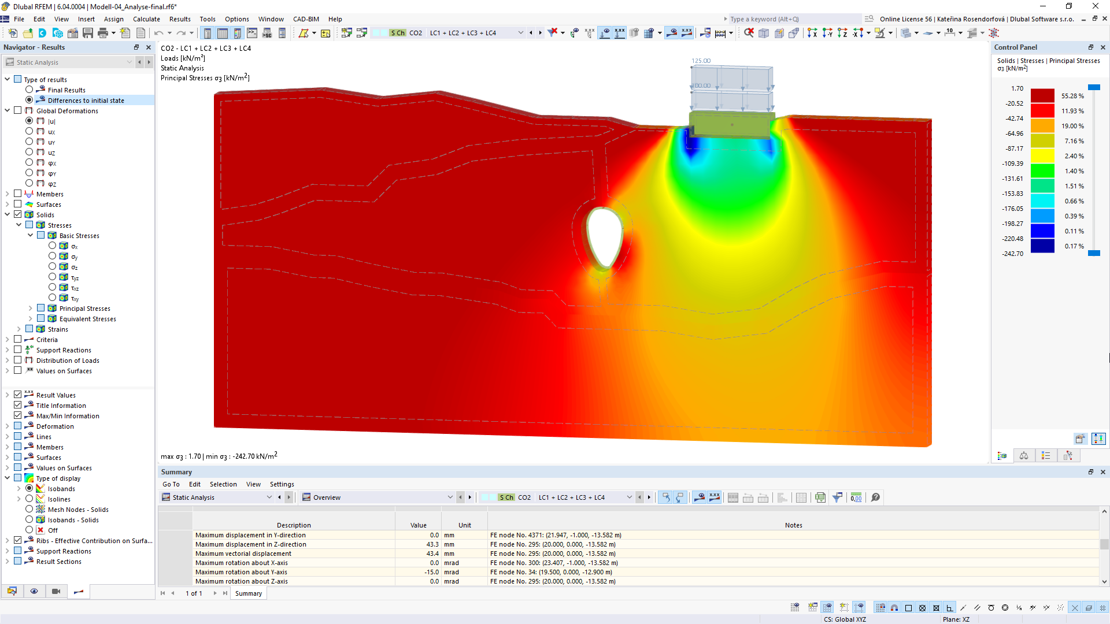The height and width of the screenshot is (624, 1110).
Task: Toggle Result Values visibility checkbox
Action: [18, 395]
